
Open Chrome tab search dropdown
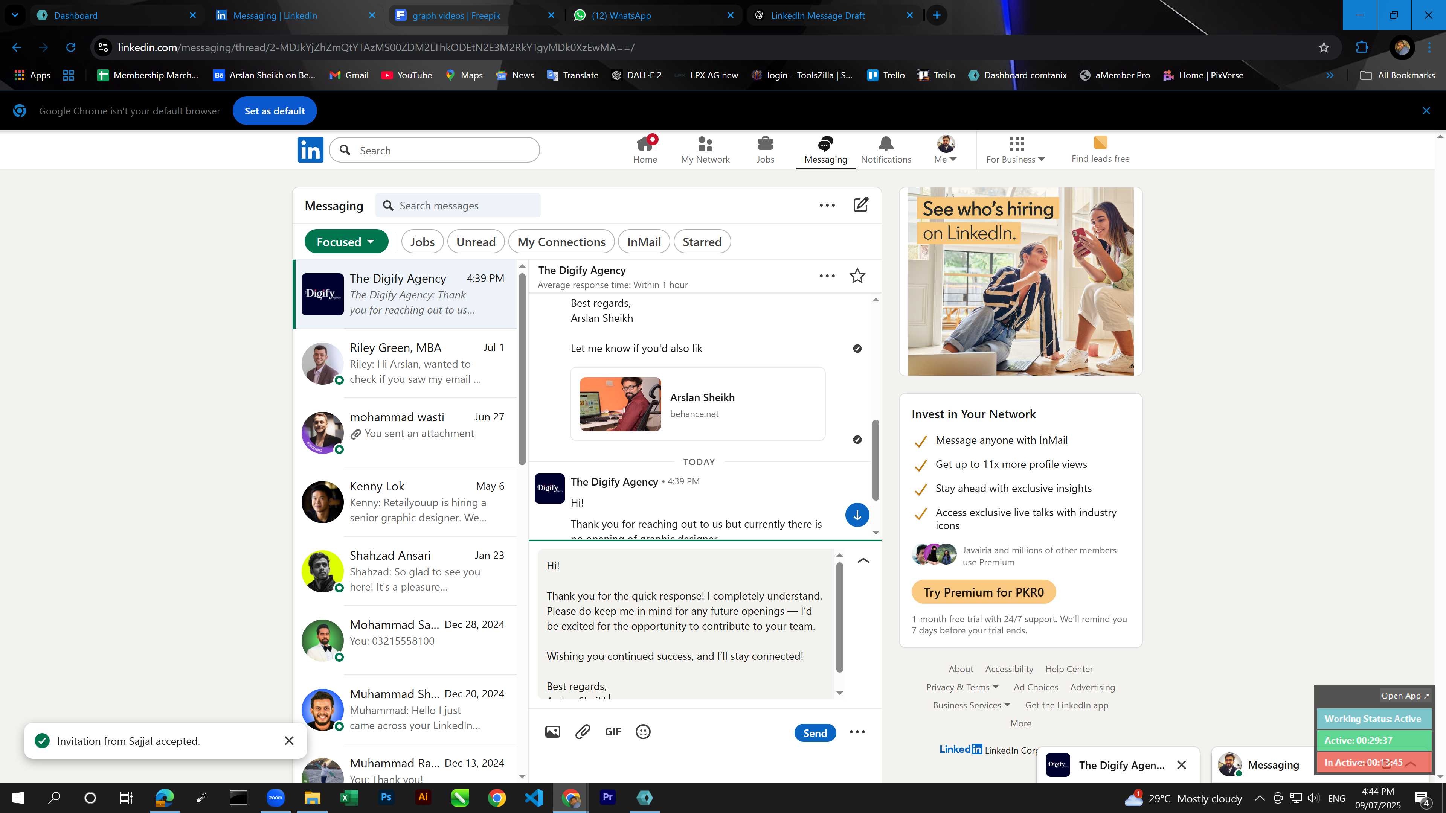(15, 15)
